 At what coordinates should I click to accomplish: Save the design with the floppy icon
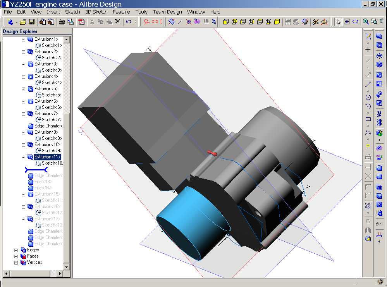click(32, 22)
